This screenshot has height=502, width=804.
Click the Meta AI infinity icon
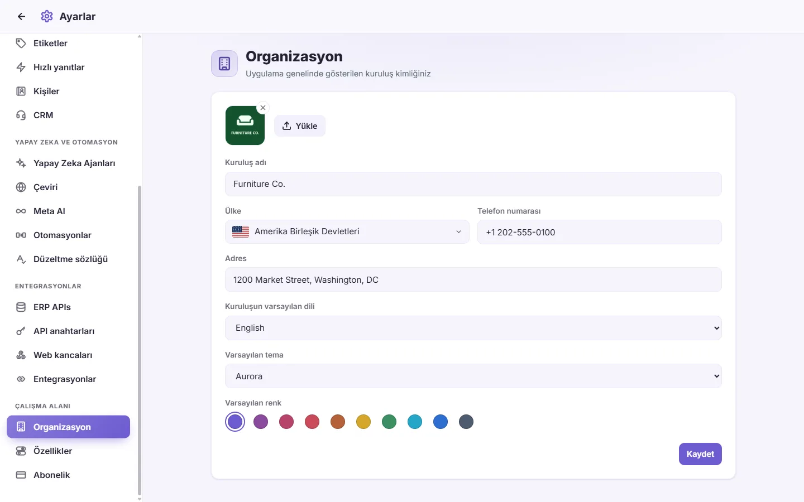(x=21, y=211)
